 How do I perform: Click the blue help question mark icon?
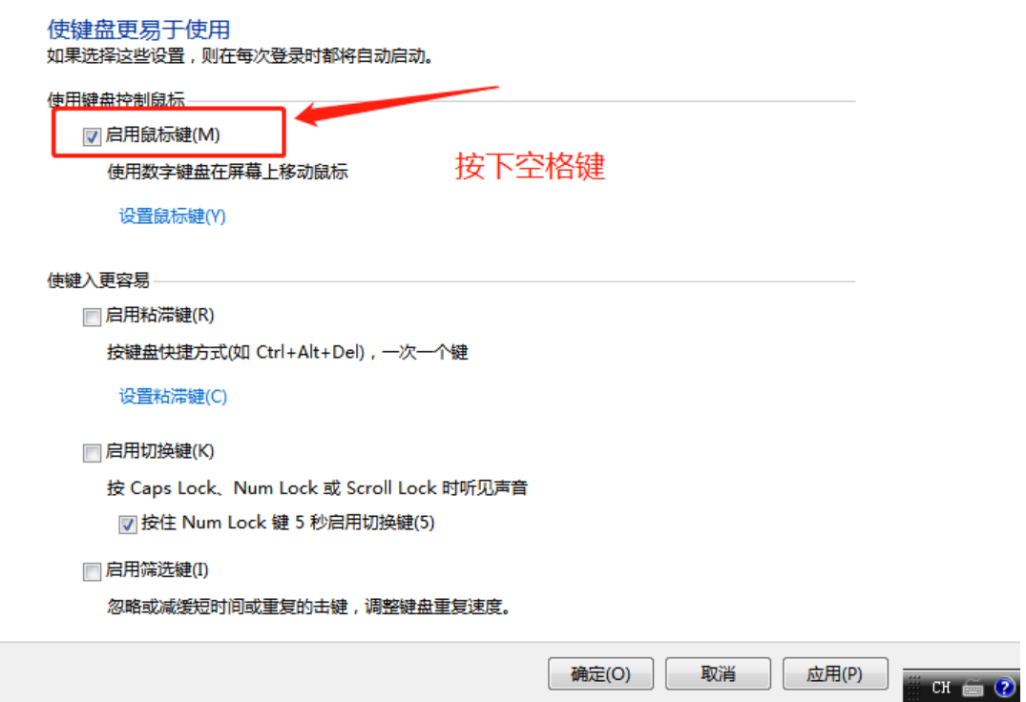pos(1004,687)
